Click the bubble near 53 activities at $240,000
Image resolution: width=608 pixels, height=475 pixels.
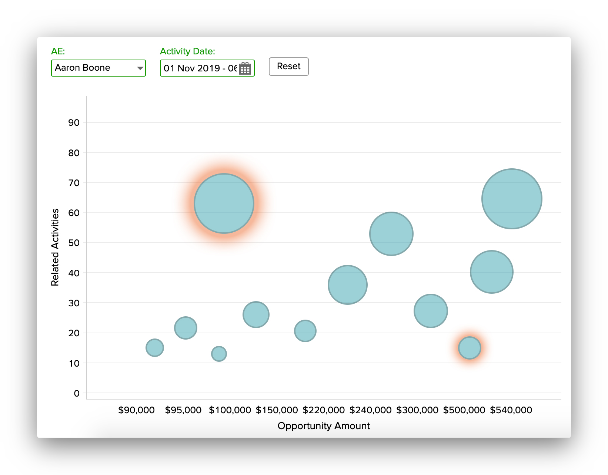391,234
